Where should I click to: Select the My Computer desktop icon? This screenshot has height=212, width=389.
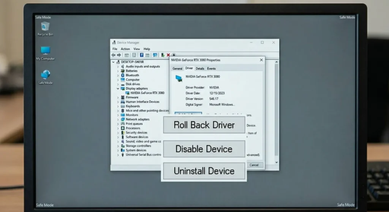coord(45,53)
